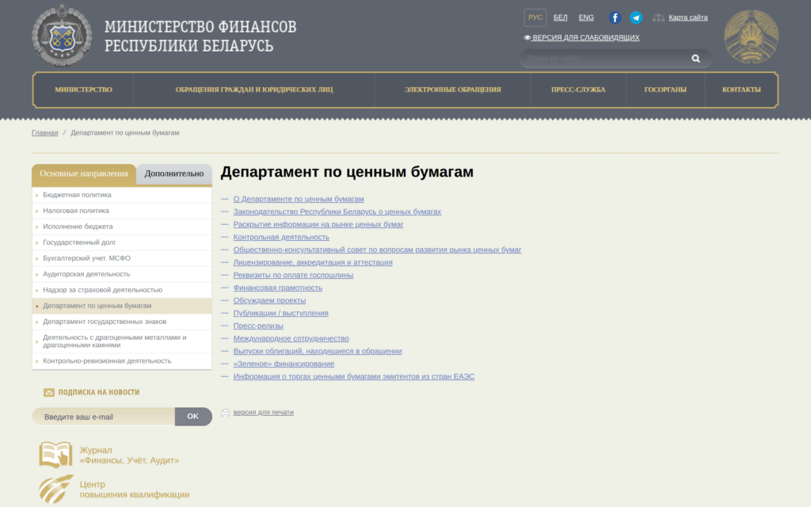Click the Ministry of Finance emblem logo
Viewport: 811px width, 507px height.
coord(62,36)
